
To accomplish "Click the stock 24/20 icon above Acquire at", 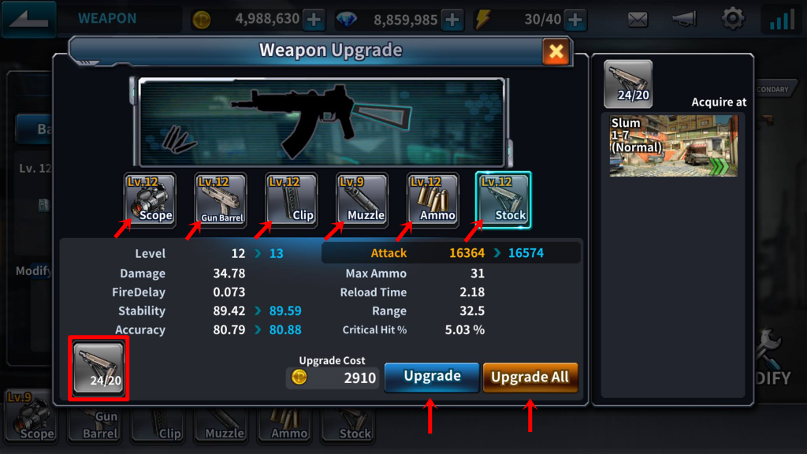I will (628, 84).
